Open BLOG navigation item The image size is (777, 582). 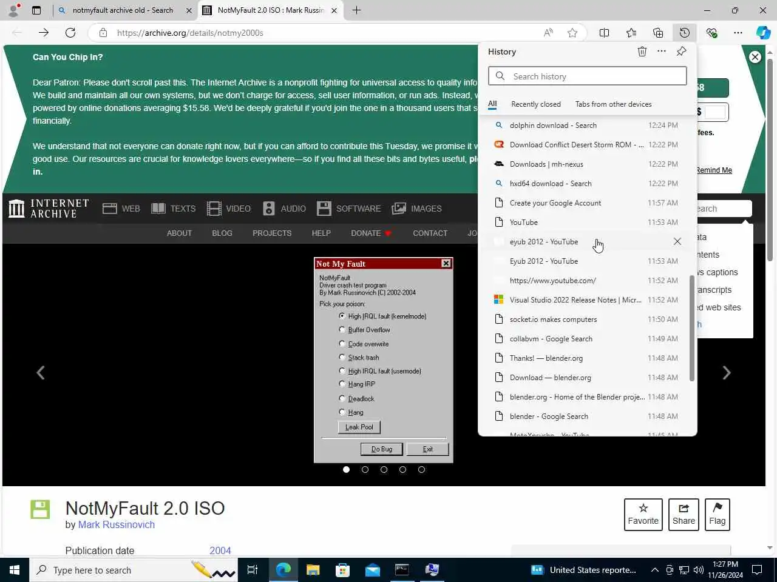click(x=222, y=233)
